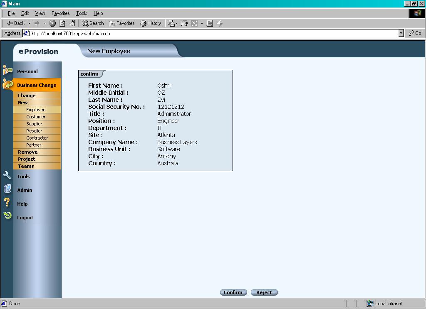Click the green Logout arrow icon
This screenshot has height=309, width=426.
point(7,216)
